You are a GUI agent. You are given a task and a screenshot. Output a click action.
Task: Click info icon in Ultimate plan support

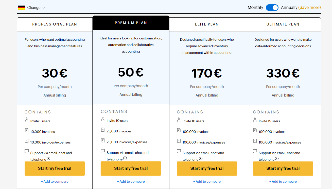click(x=277, y=159)
